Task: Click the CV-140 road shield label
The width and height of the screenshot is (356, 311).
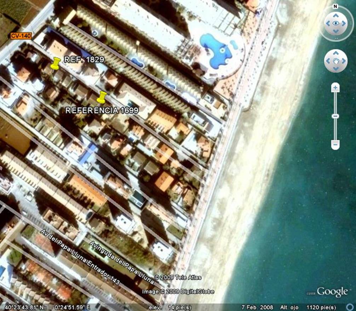Action: (x=21, y=36)
